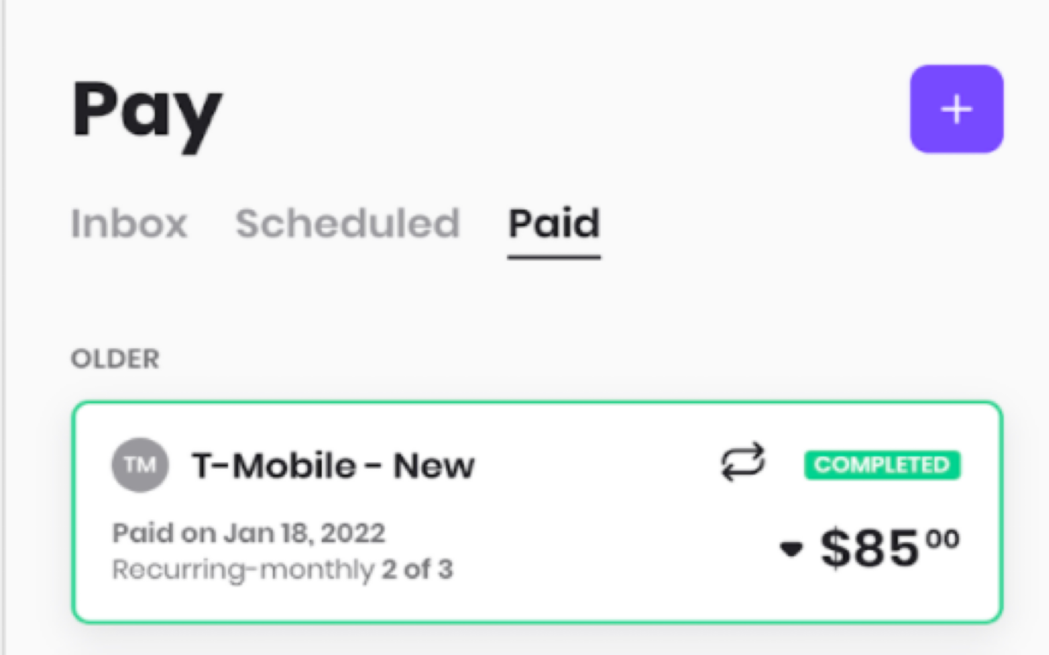Click the 00 cents superscript in amount
The width and height of the screenshot is (1049, 655).
(943, 539)
